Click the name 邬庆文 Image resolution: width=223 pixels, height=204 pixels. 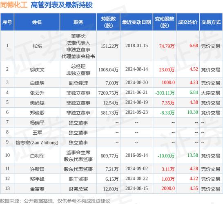(x=37, y=70)
